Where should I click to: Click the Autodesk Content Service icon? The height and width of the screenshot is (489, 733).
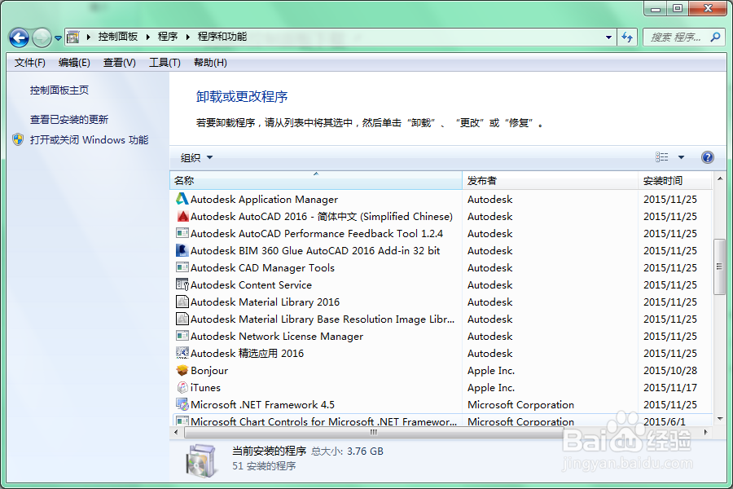pyautogui.click(x=182, y=284)
